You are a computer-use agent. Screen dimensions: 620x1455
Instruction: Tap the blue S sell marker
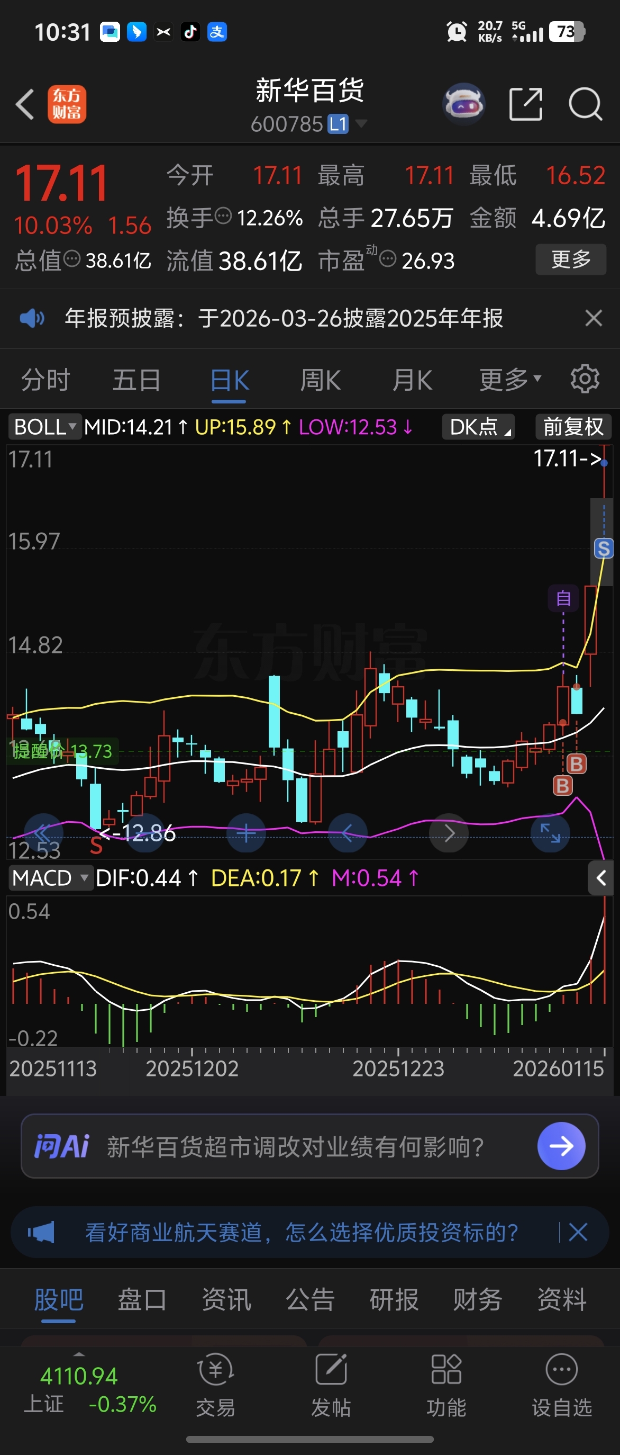tap(604, 548)
